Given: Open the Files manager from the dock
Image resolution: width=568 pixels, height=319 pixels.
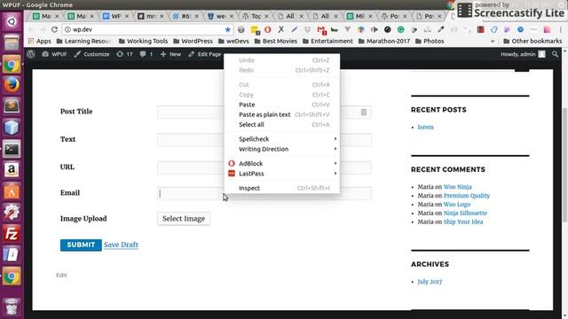Looking at the screenshot, I should click(x=12, y=43).
